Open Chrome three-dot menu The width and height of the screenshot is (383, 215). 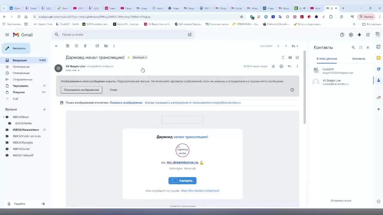pyautogui.click(x=380, y=17)
